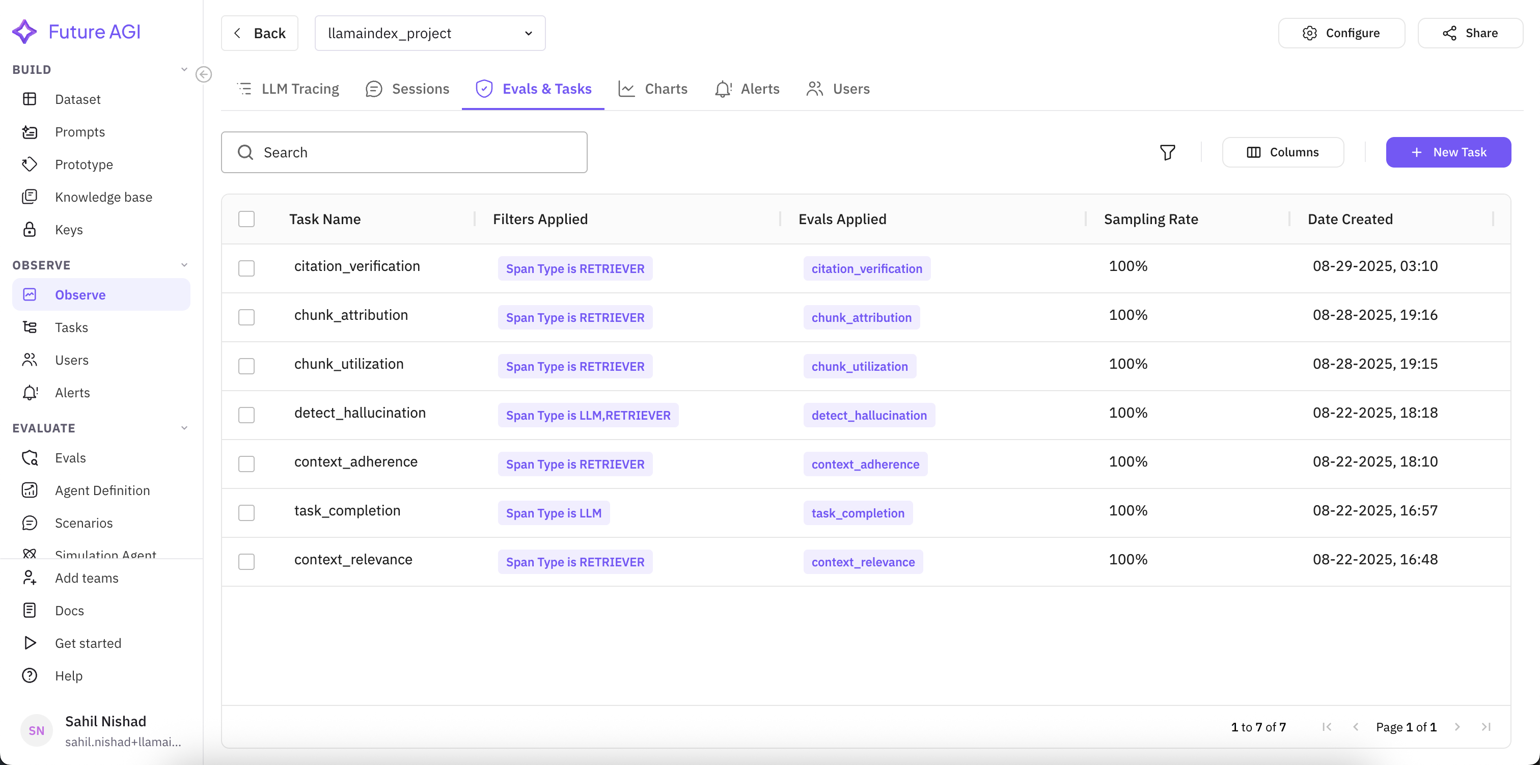Click the New Task button
The width and height of the screenshot is (1540, 765).
click(1448, 152)
